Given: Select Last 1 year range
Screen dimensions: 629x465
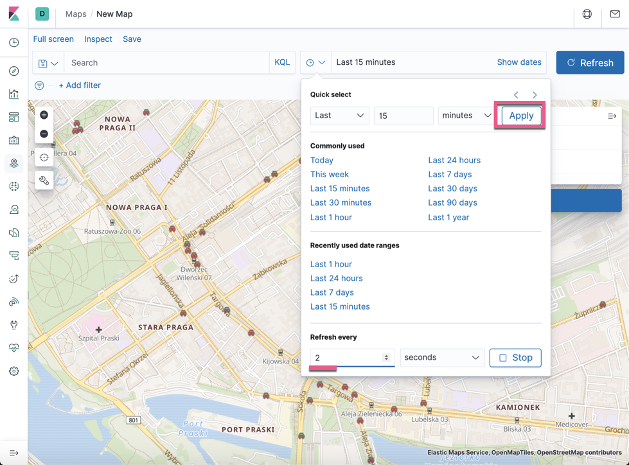Looking at the screenshot, I should (448, 217).
